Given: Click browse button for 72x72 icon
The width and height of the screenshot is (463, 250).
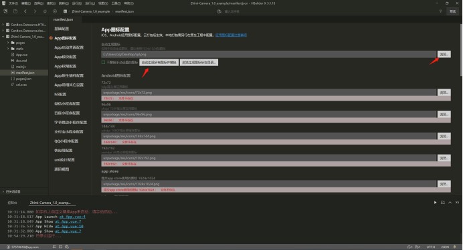Looking at the screenshot, I should tap(444, 93).
